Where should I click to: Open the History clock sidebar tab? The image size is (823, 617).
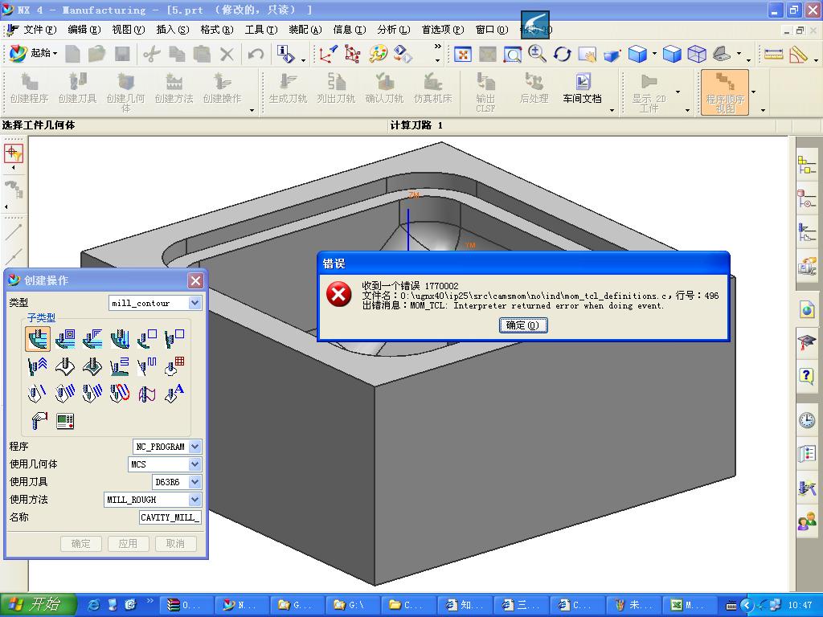pos(807,420)
